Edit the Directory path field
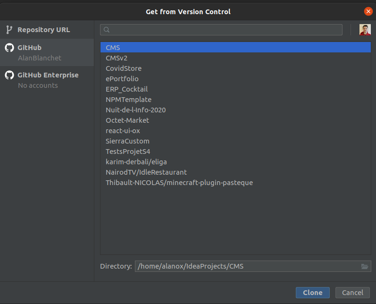 tap(246, 266)
